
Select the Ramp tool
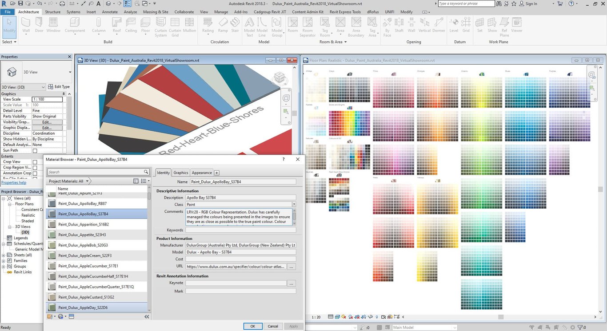223,26
